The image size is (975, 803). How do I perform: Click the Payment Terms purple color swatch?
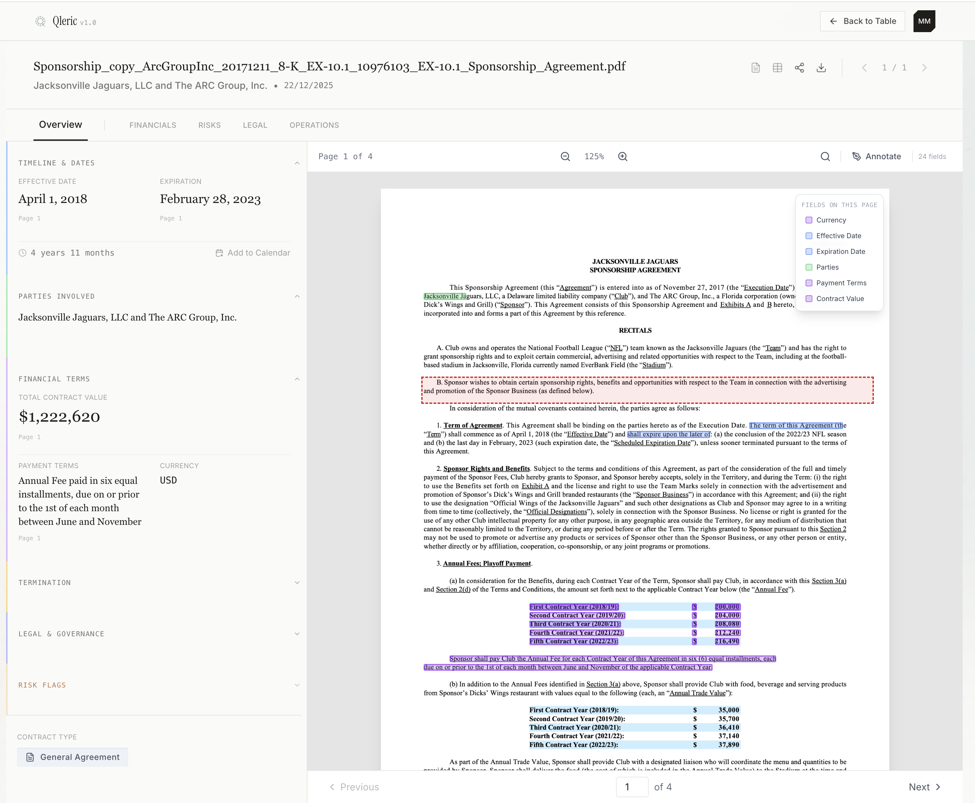(809, 283)
